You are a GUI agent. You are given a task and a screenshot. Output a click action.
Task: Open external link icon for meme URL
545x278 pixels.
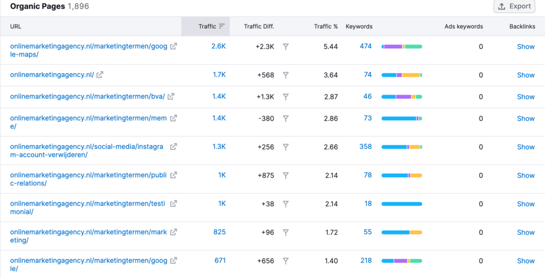coord(174,118)
